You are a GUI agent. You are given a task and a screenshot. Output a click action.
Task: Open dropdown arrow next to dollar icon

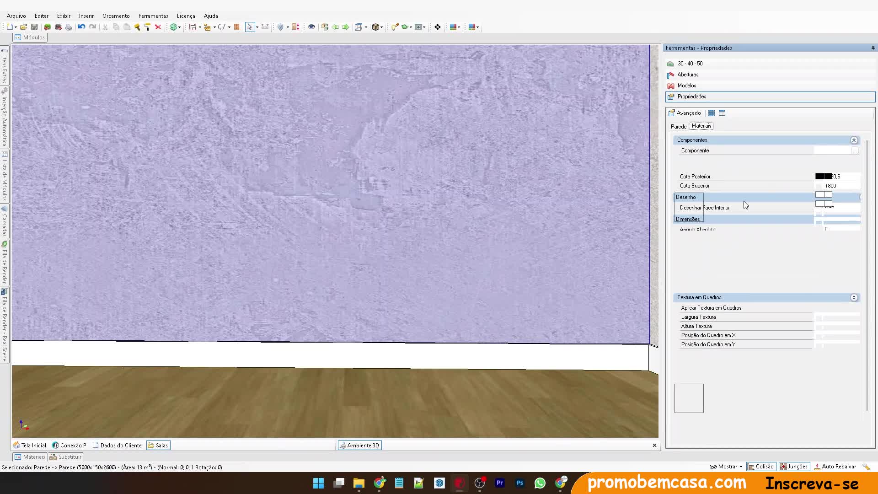180,27
